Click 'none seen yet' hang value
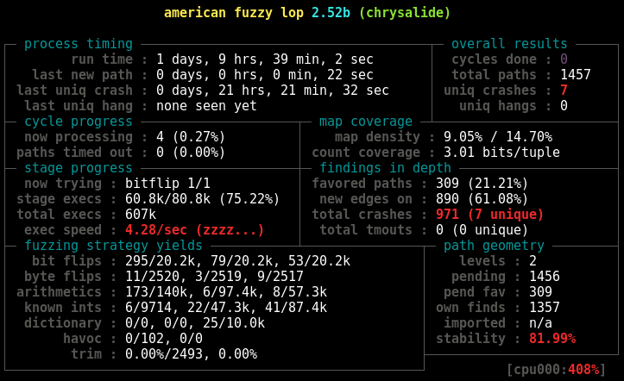Viewport: 624px width, 381px height. (206, 106)
